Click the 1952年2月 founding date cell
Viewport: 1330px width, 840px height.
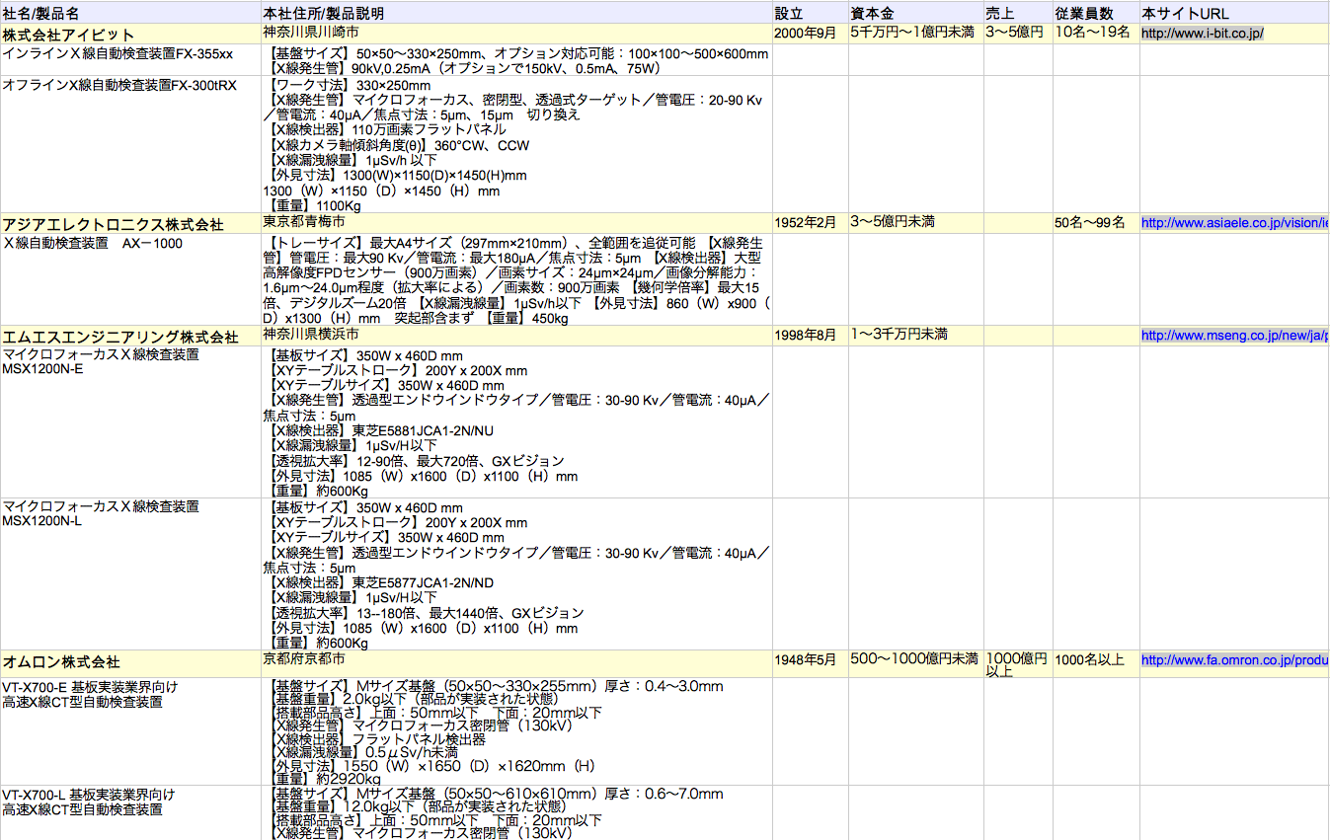click(810, 223)
